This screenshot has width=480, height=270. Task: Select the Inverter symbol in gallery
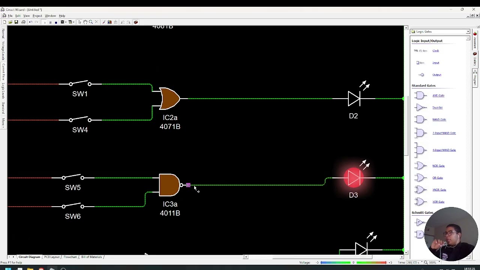420,108
